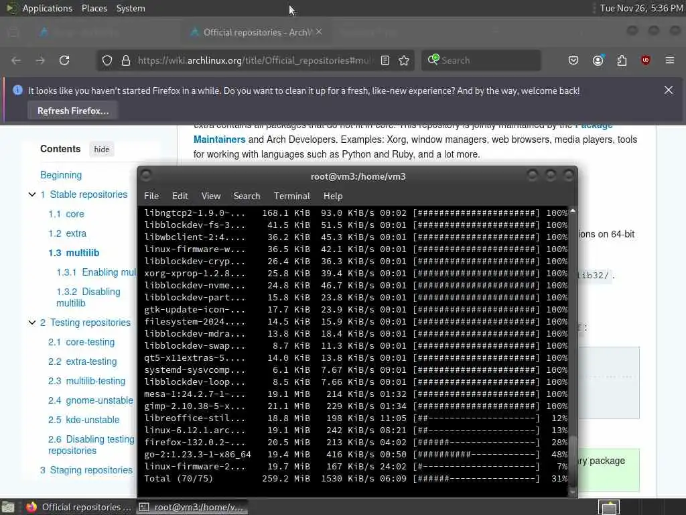The width and height of the screenshot is (686, 515).
Task: Click the Firefox URL address bar
Action: (x=255, y=60)
